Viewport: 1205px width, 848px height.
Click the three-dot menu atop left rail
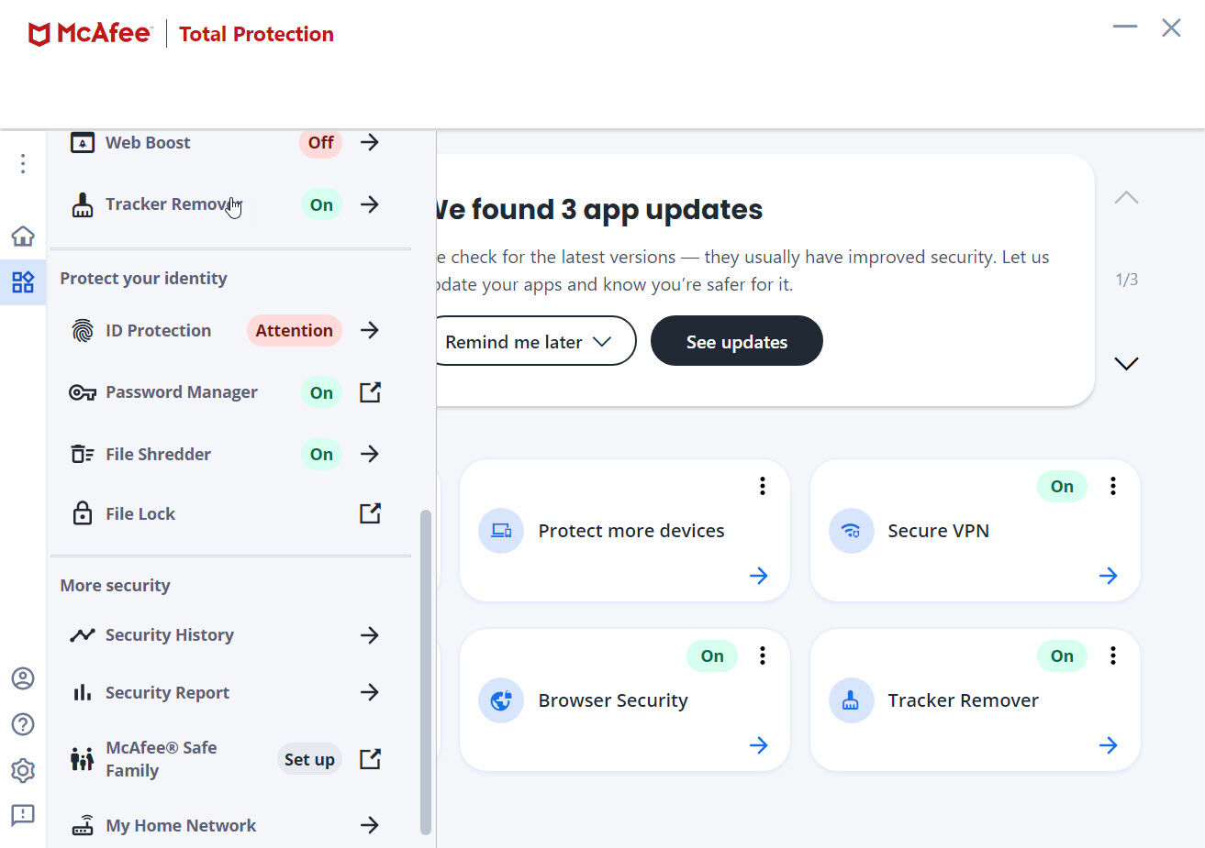[x=23, y=164]
